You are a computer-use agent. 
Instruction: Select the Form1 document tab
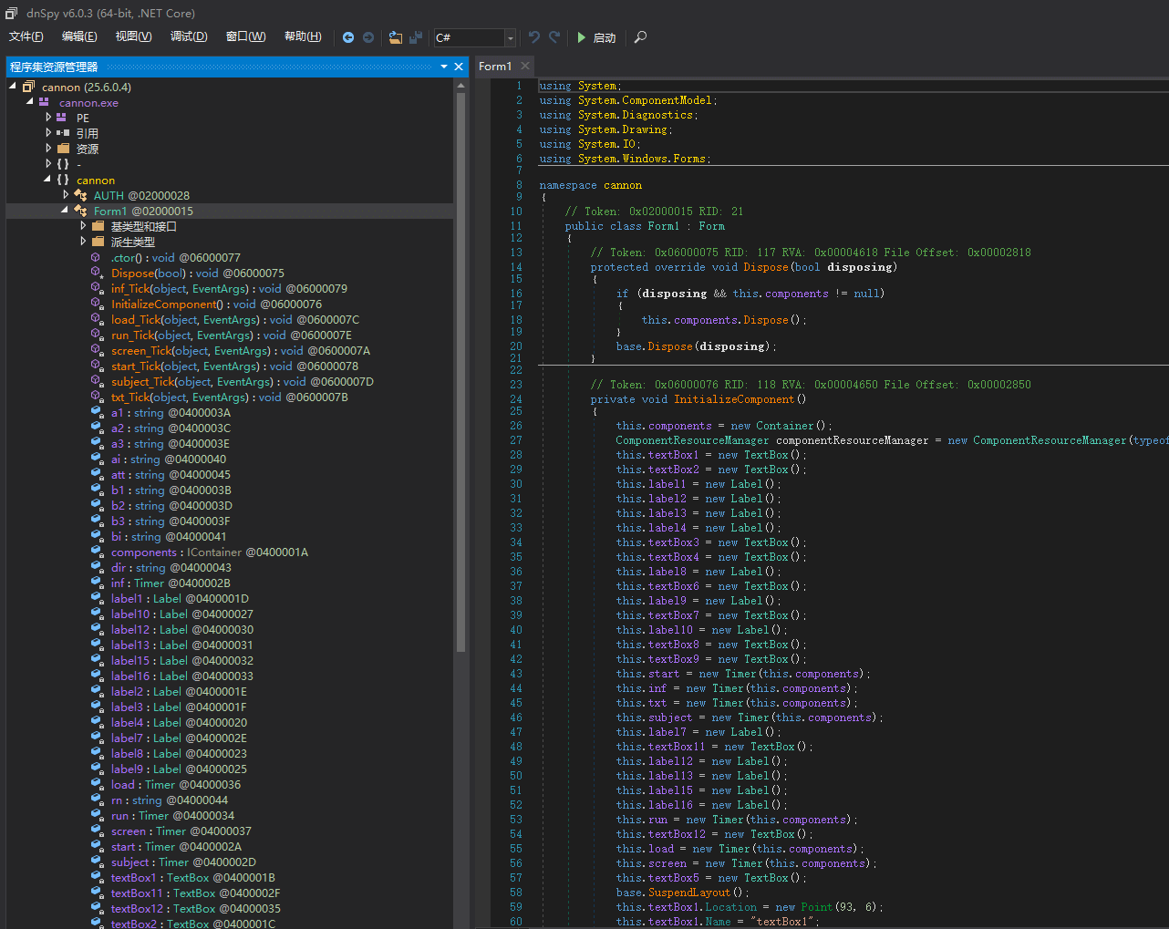pyautogui.click(x=495, y=67)
